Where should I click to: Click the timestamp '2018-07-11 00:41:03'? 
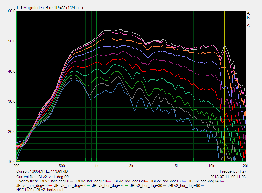pyautogui.click(x=228, y=177)
